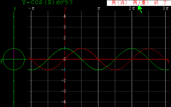The width and height of the screenshot is (171, 107).
Task: Click the -2 label on the vertical axis
Action: (64, 81)
